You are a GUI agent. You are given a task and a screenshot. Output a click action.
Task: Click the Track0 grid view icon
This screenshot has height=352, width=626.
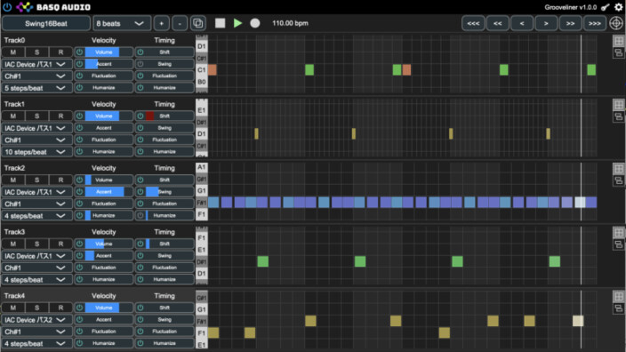point(618,41)
